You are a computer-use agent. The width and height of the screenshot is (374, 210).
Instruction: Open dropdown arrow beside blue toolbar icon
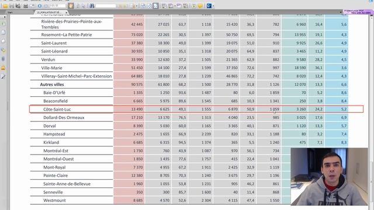(x=213, y=6)
